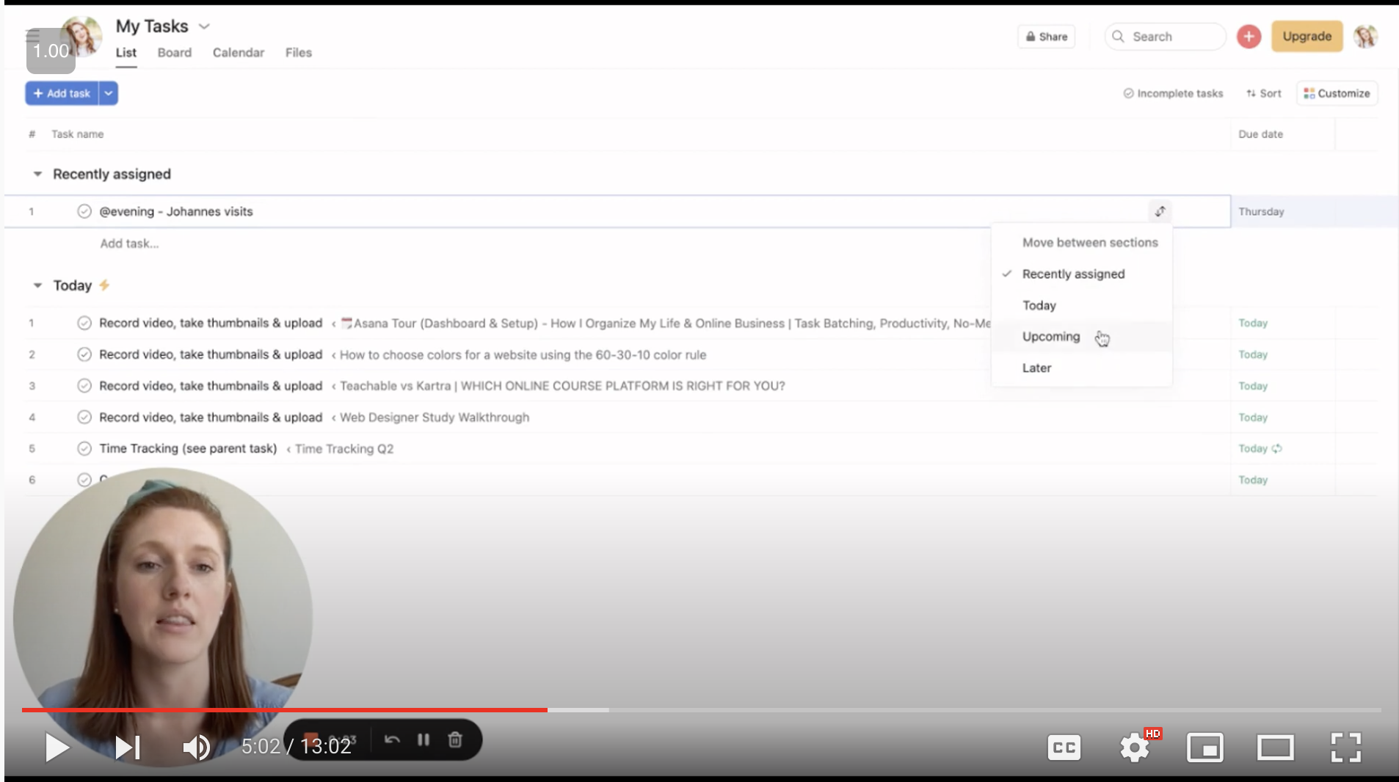Toggle closed captions

coord(1064,748)
